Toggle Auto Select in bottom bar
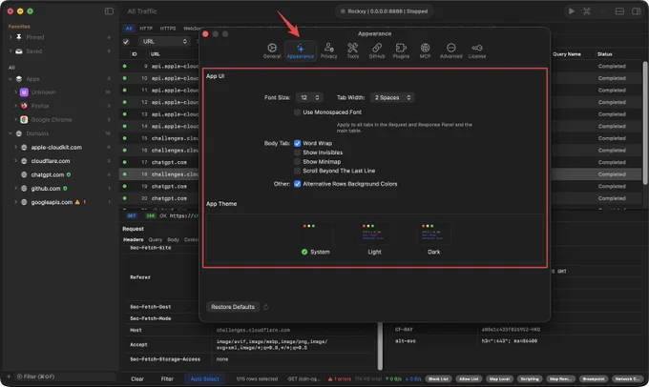 tap(204, 378)
